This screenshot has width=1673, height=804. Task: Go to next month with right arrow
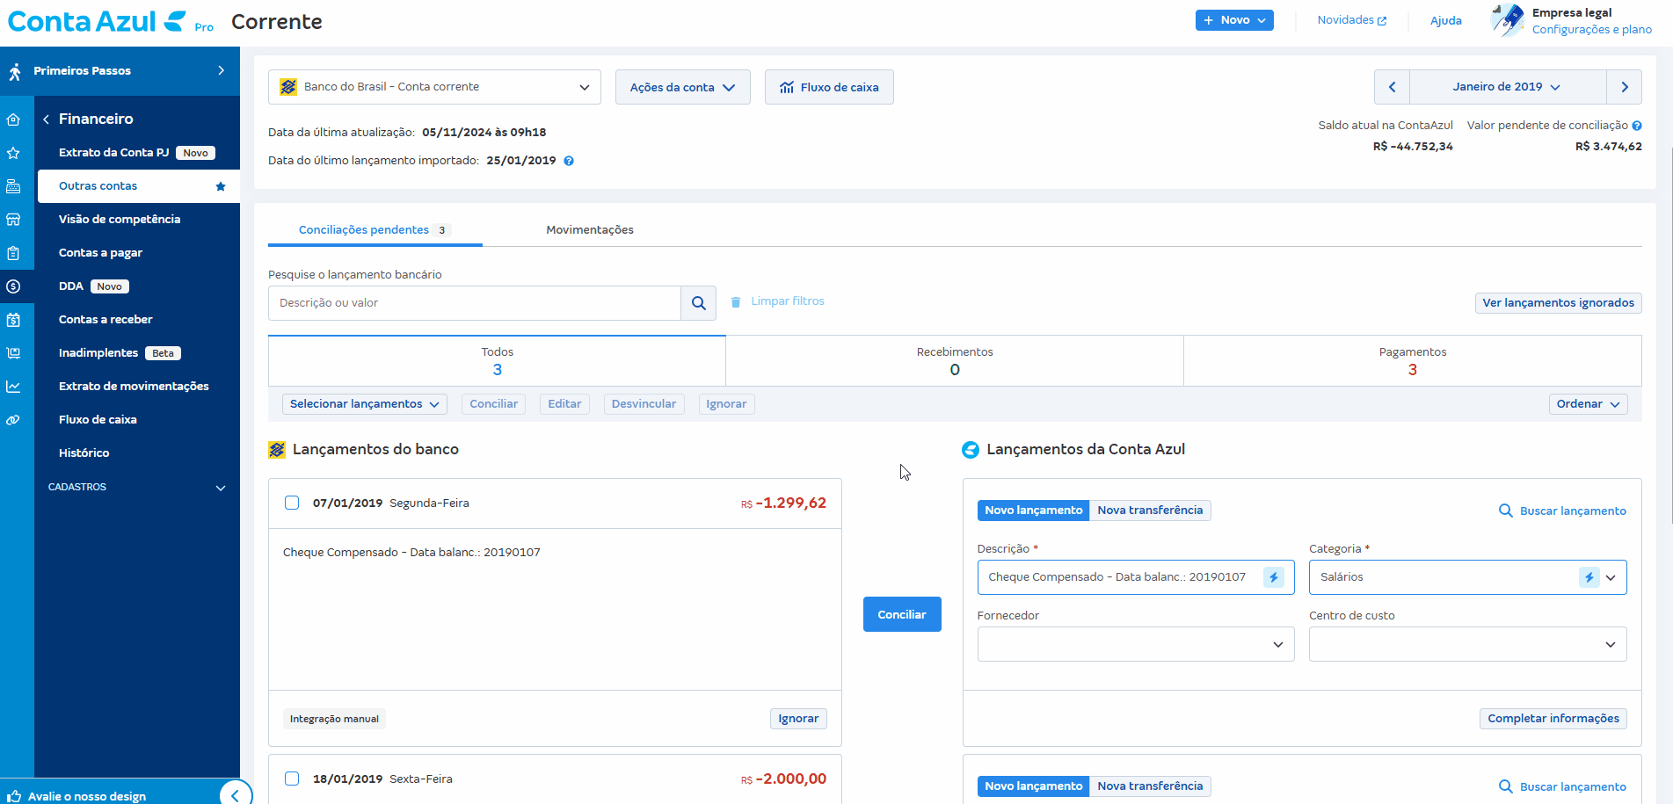click(x=1624, y=87)
